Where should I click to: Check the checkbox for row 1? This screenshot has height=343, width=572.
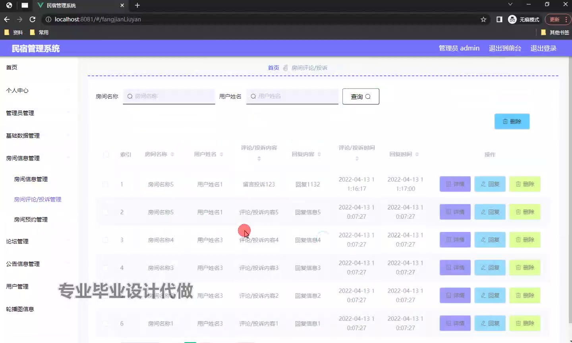pos(105,184)
